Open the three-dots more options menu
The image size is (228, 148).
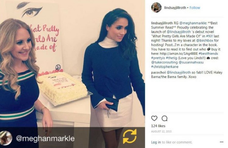222,142
